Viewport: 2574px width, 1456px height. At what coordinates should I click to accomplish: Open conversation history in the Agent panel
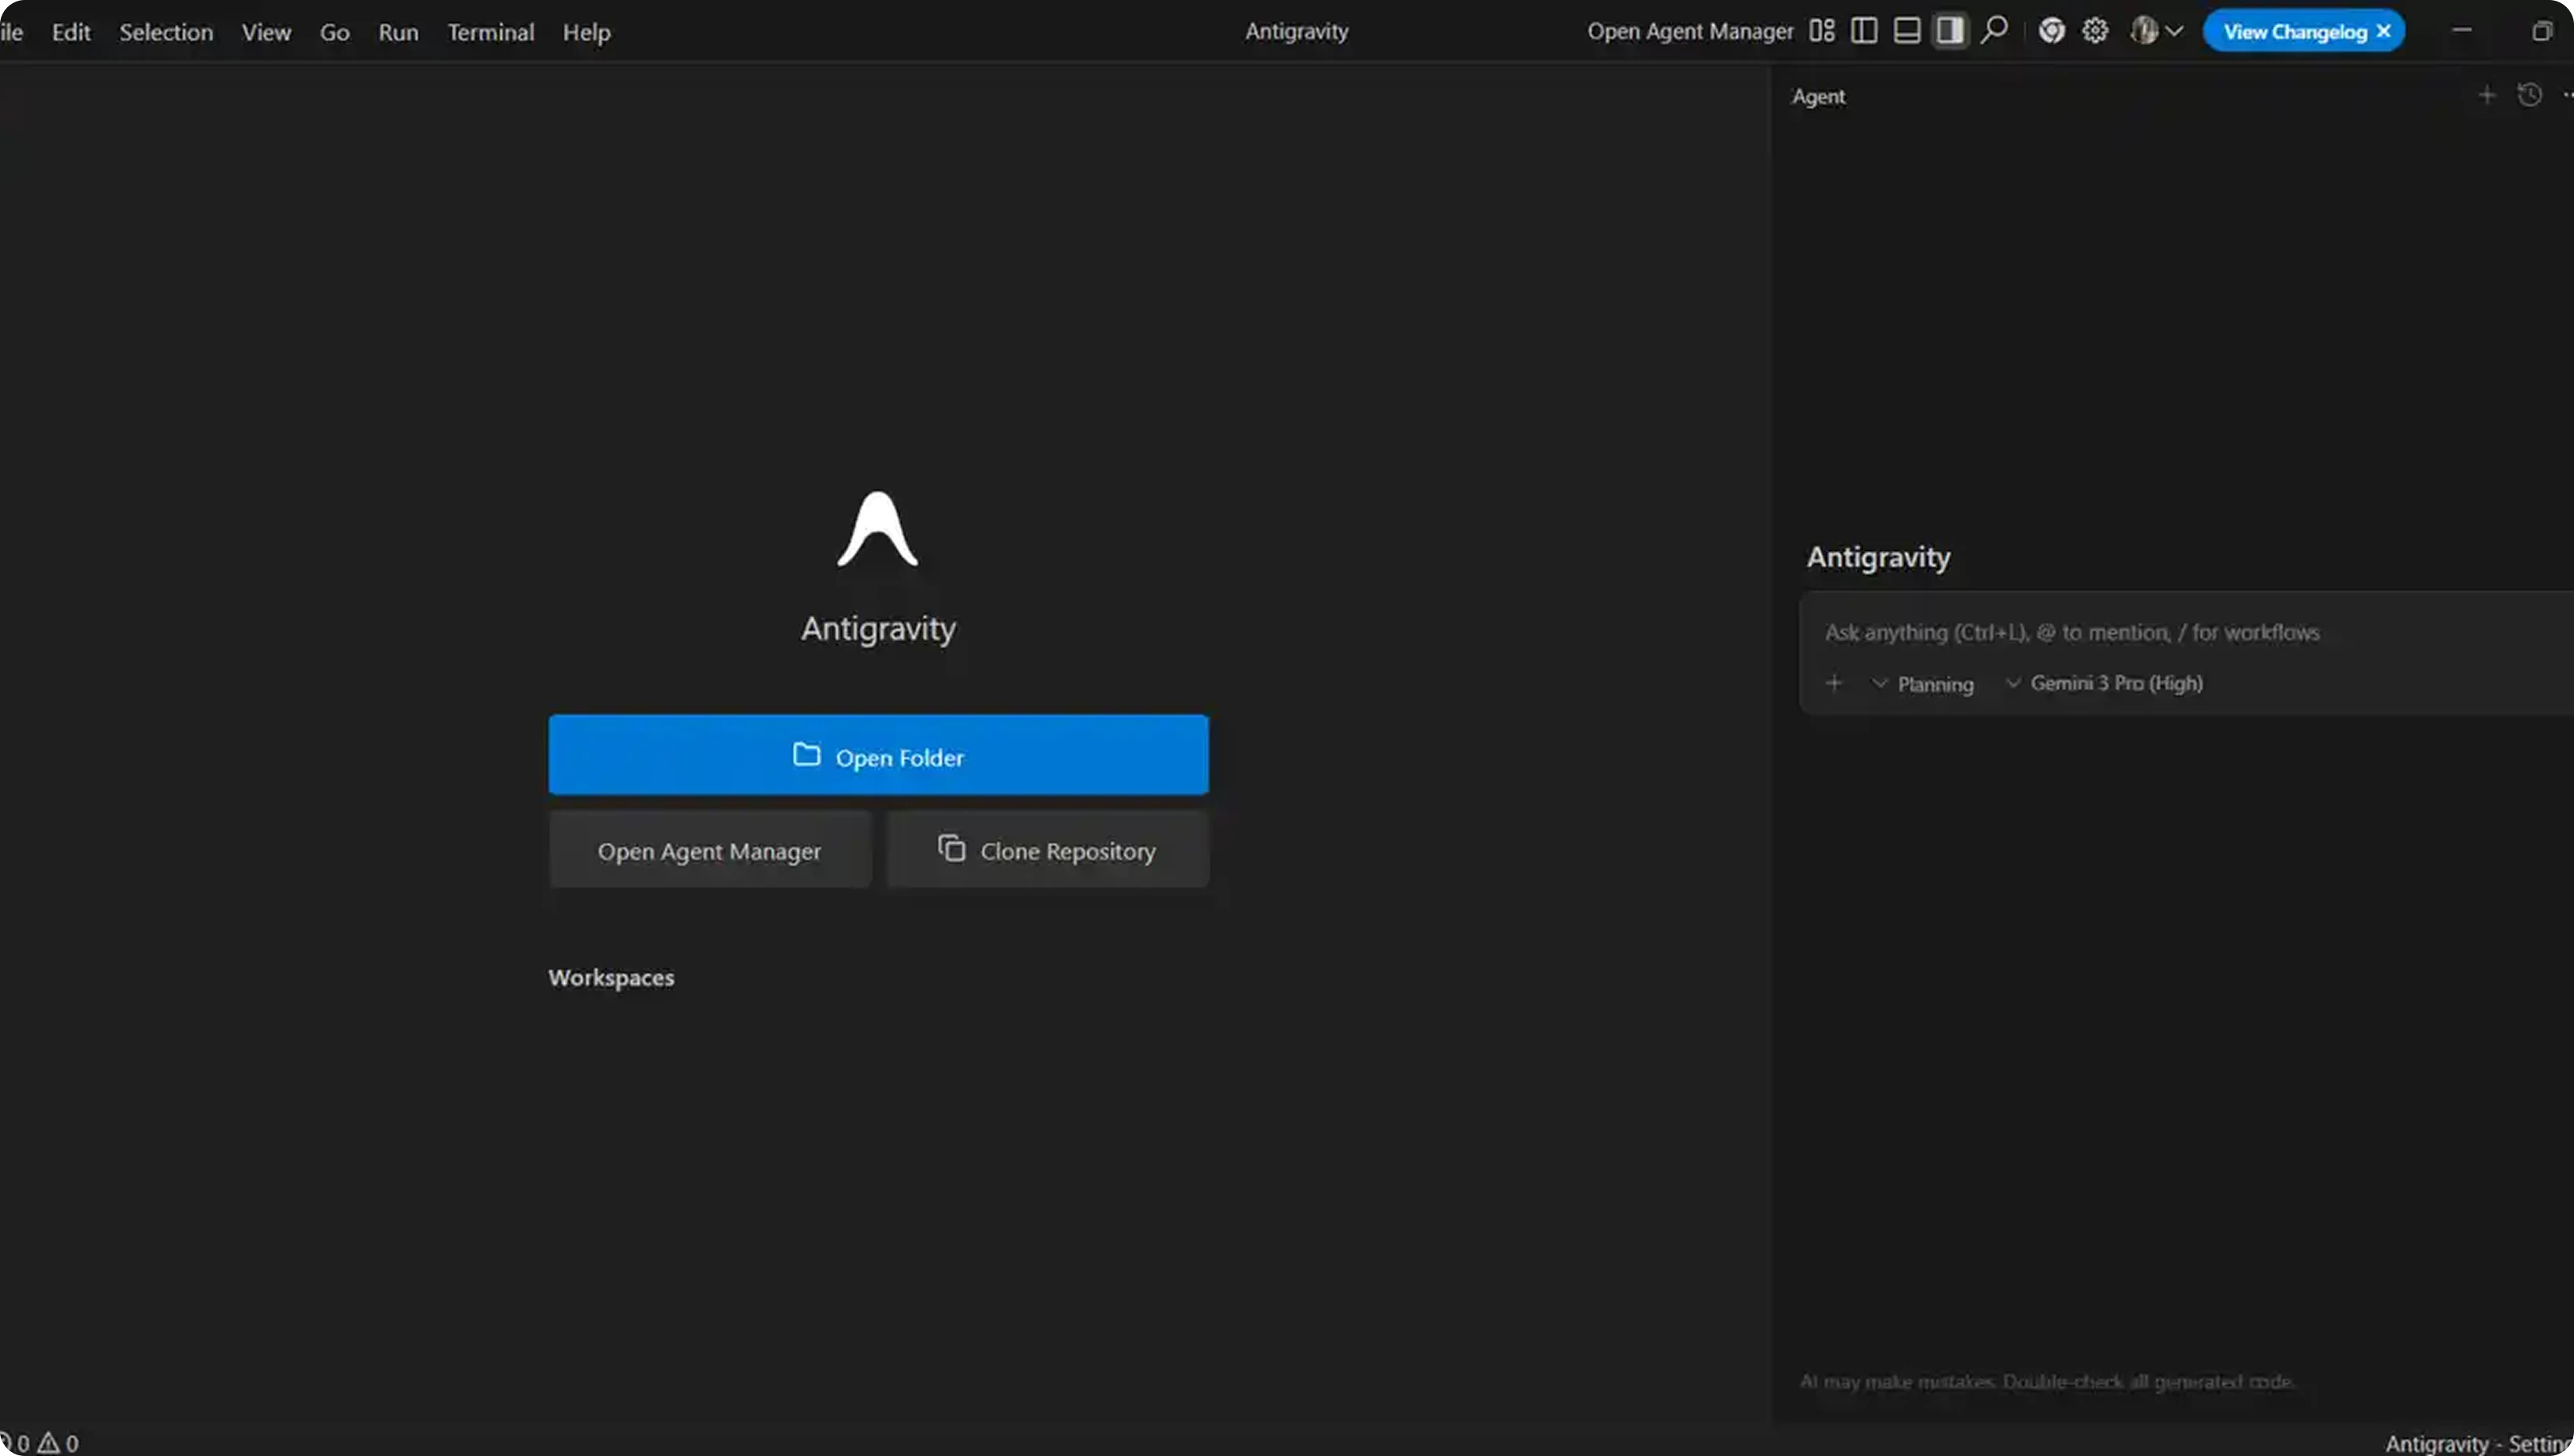(2529, 95)
